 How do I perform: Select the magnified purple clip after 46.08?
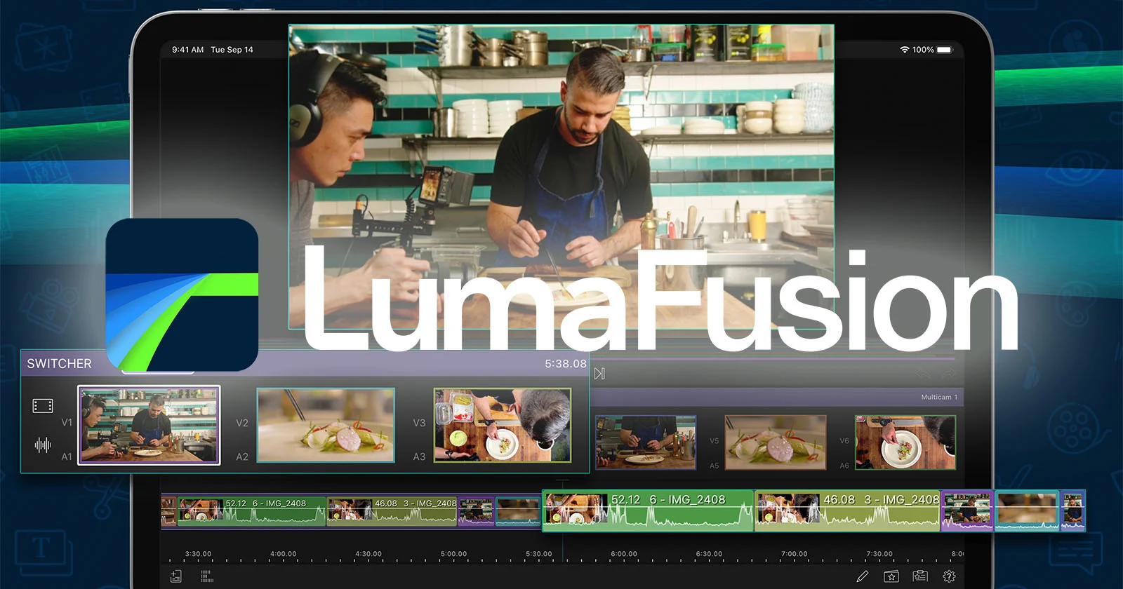(967, 510)
